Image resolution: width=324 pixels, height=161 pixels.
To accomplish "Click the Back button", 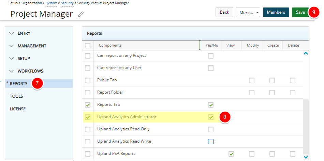I will pyautogui.click(x=224, y=12).
